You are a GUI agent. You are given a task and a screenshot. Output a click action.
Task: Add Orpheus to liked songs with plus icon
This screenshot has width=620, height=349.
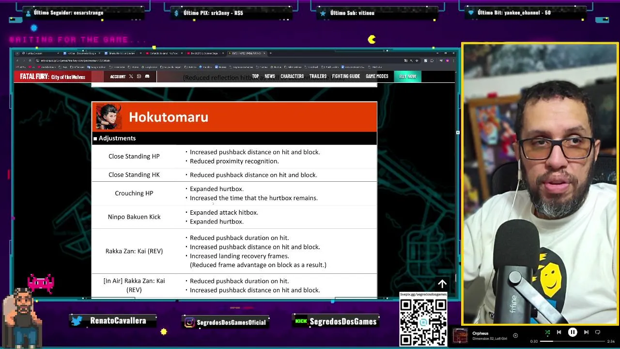click(x=515, y=335)
